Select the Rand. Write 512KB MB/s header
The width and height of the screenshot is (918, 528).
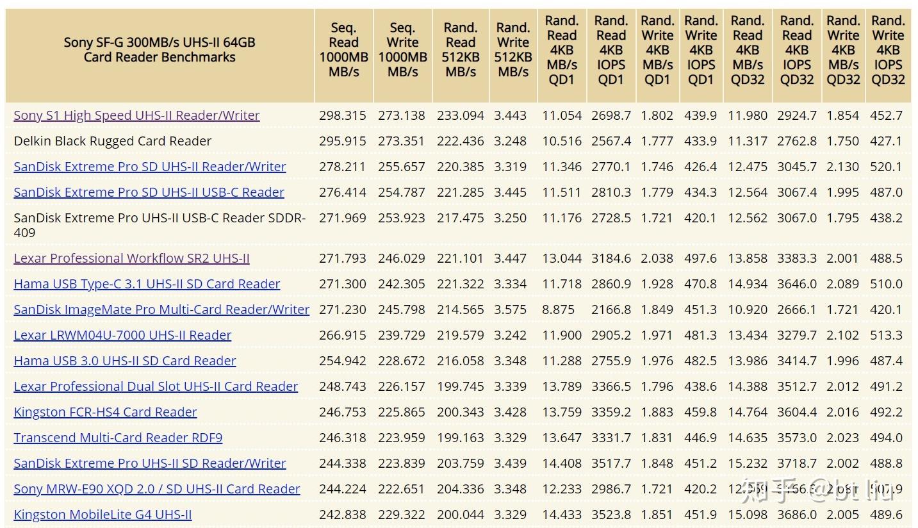[x=513, y=50]
